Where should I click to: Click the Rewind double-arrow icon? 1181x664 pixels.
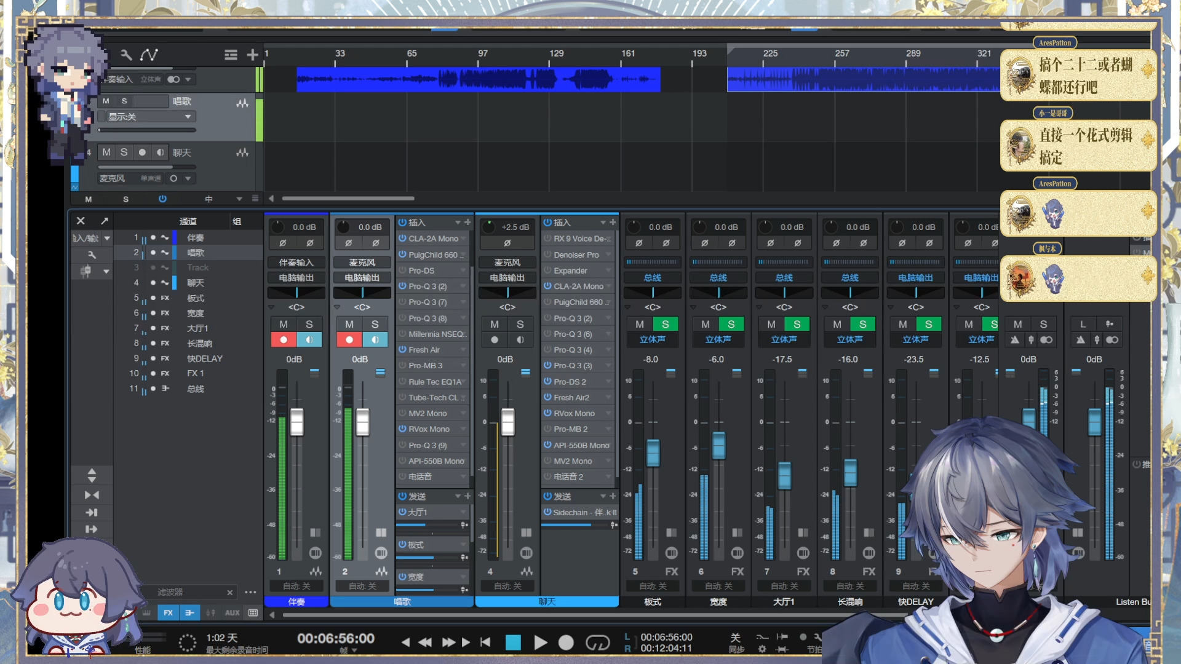425,642
